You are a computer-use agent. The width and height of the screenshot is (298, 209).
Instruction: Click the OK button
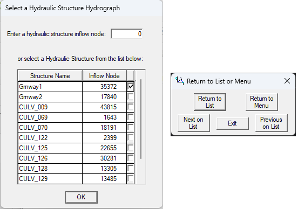(x=82, y=197)
